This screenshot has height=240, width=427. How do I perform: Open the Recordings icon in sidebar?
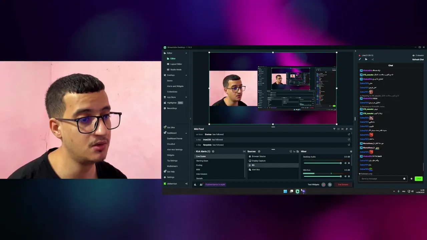point(165,108)
